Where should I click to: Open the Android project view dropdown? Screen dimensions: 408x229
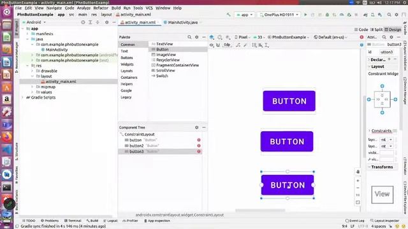click(34, 22)
